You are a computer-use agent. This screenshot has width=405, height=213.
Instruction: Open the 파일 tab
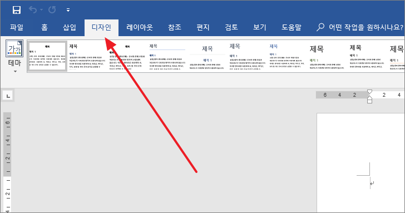(17, 27)
